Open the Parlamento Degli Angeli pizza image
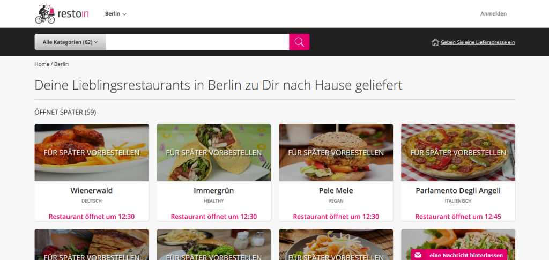The image size is (549, 260). tap(458, 152)
